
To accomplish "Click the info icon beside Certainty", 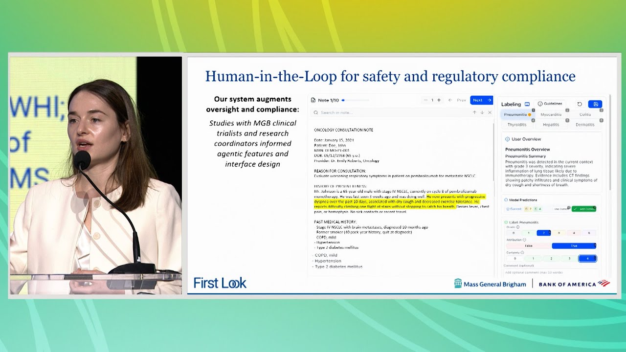I will point(522,253).
